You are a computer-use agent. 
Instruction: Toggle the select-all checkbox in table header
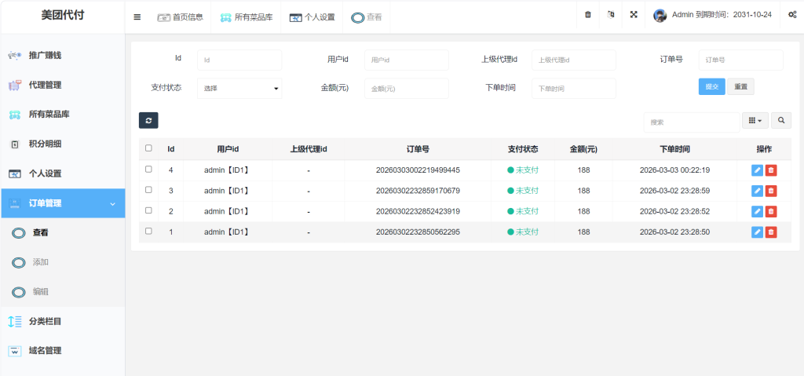tap(149, 148)
